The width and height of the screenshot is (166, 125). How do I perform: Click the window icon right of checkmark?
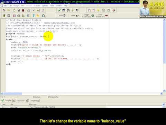click(x=64, y=10)
